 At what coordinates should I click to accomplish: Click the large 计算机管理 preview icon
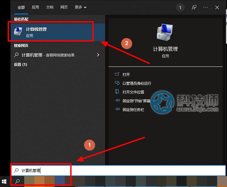tap(165, 32)
